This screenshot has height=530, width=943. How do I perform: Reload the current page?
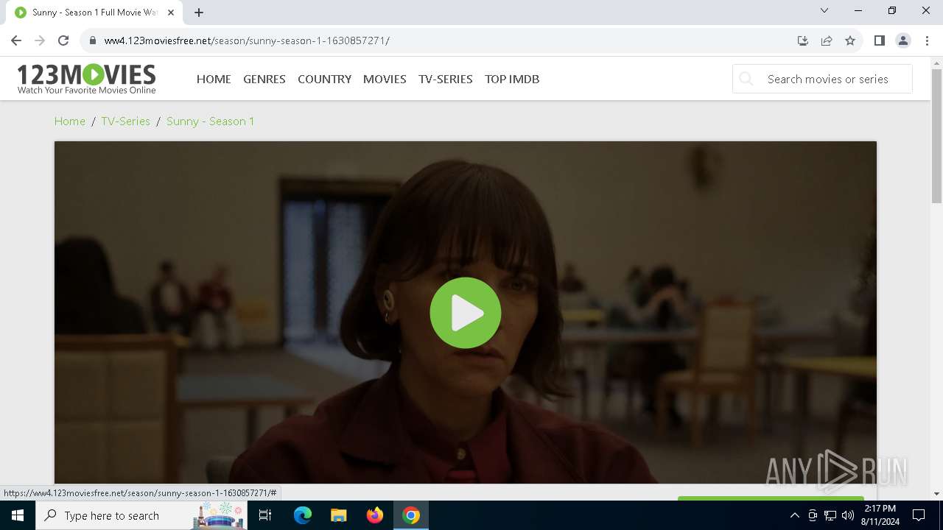63,40
